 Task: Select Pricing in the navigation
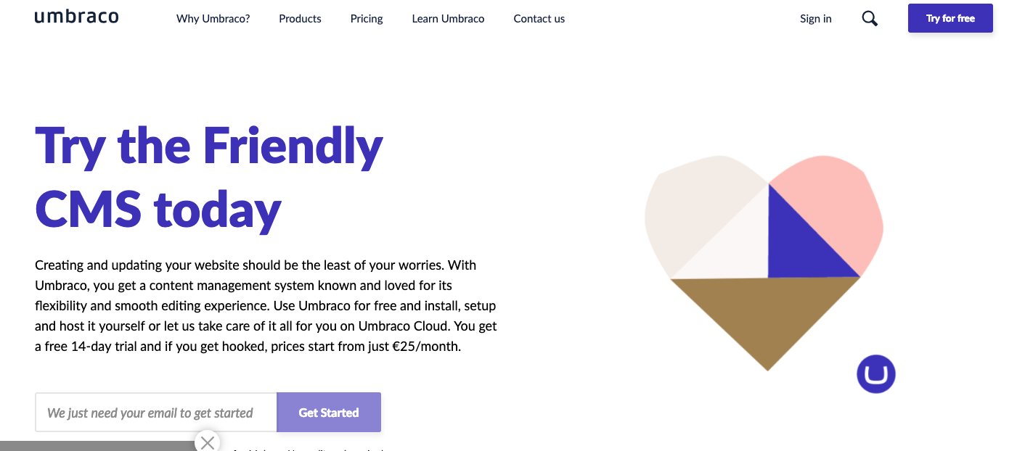pyautogui.click(x=366, y=18)
